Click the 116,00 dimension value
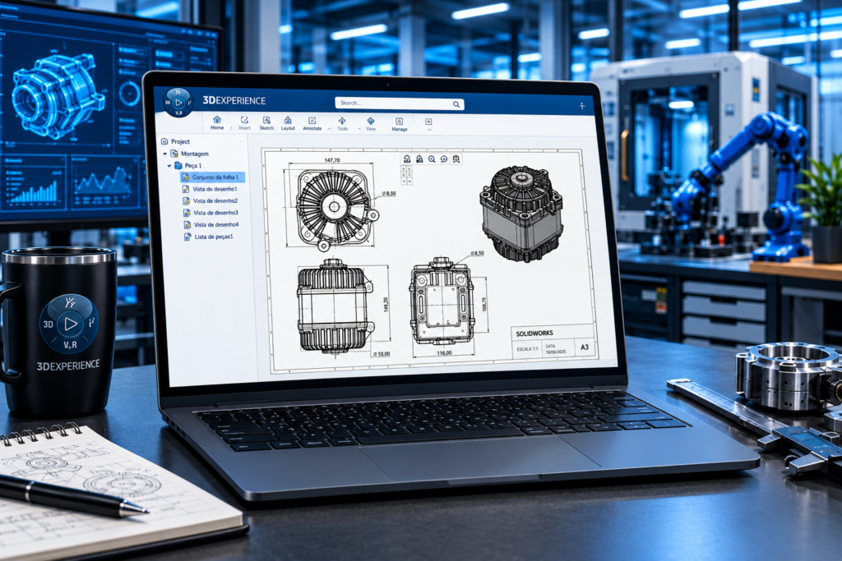The image size is (842, 561). pyautogui.click(x=444, y=353)
